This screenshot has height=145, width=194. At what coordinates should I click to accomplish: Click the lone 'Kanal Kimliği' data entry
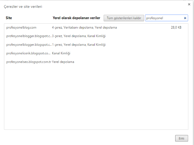pos(61,53)
